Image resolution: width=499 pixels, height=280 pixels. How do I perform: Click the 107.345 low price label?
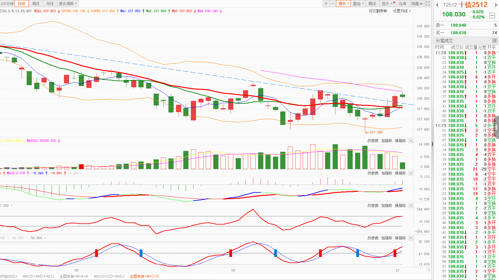[376, 132]
